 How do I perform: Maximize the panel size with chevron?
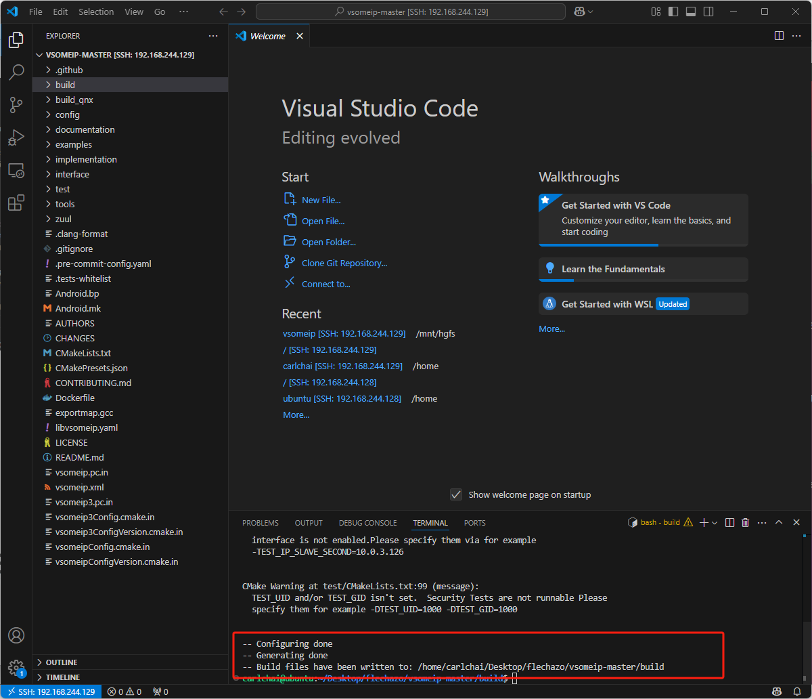pyautogui.click(x=779, y=522)
